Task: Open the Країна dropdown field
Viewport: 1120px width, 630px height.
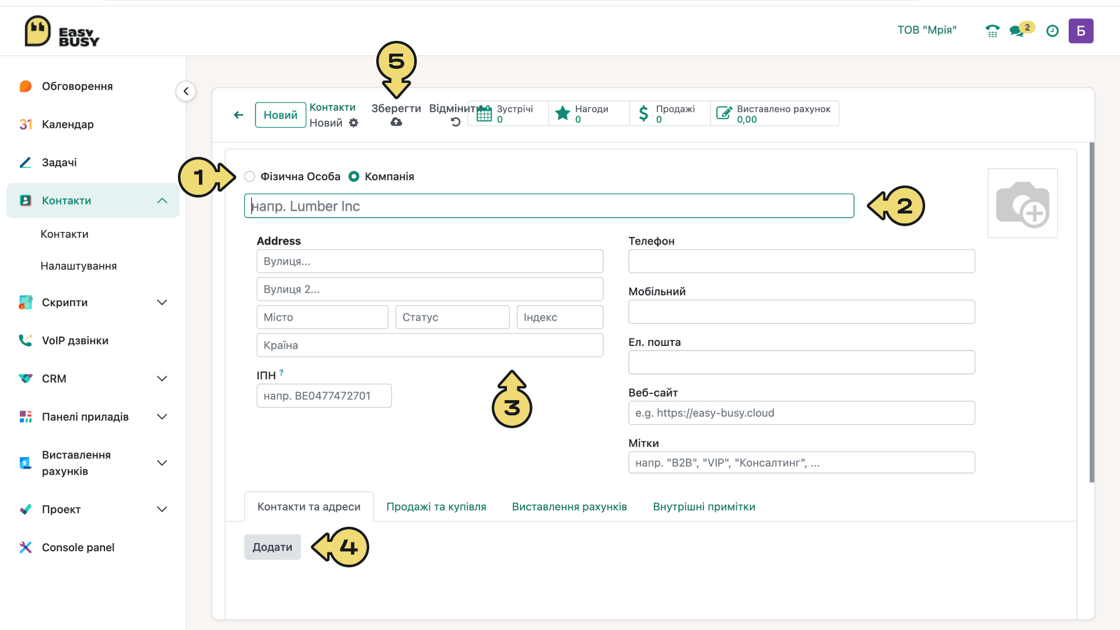Action: click(430, 345)
